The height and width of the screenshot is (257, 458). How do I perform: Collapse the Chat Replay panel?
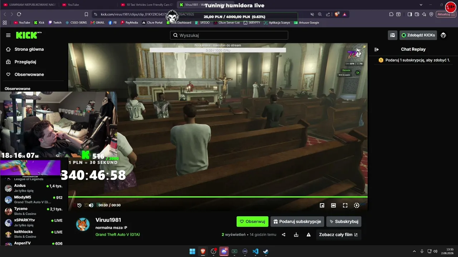376,49
